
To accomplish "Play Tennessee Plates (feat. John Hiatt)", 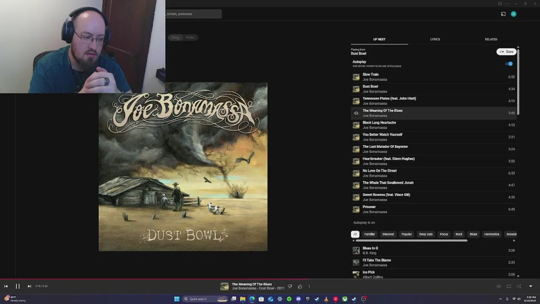I will [434, 101].
